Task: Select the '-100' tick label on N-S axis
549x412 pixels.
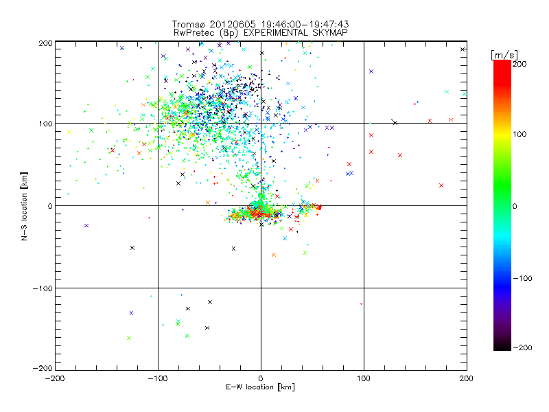Action: coord(43,288)
